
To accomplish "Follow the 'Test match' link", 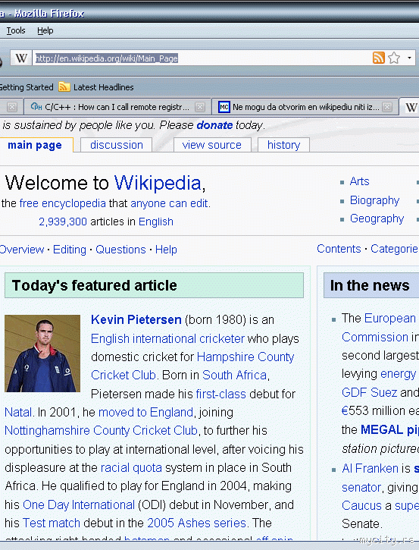I will click(x=52, y=523).
